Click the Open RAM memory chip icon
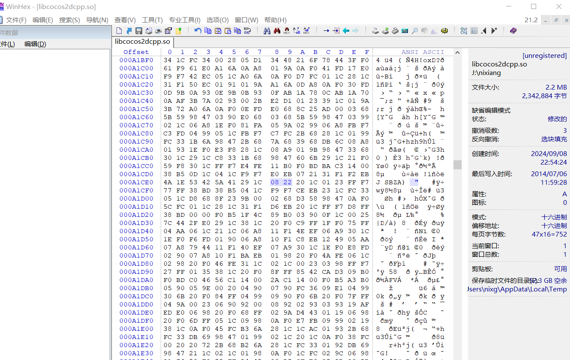The height and width of the screenshot is (360, 570). click(395, 31)
